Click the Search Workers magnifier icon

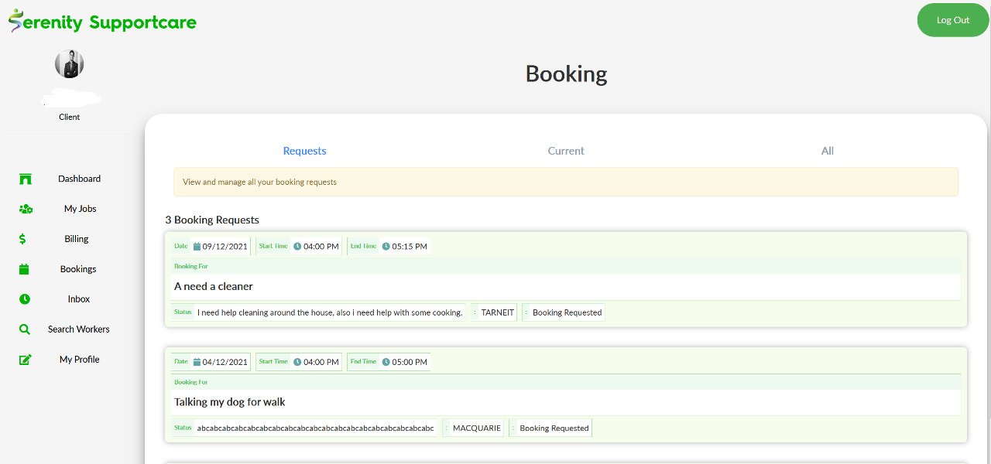point(25,329)
